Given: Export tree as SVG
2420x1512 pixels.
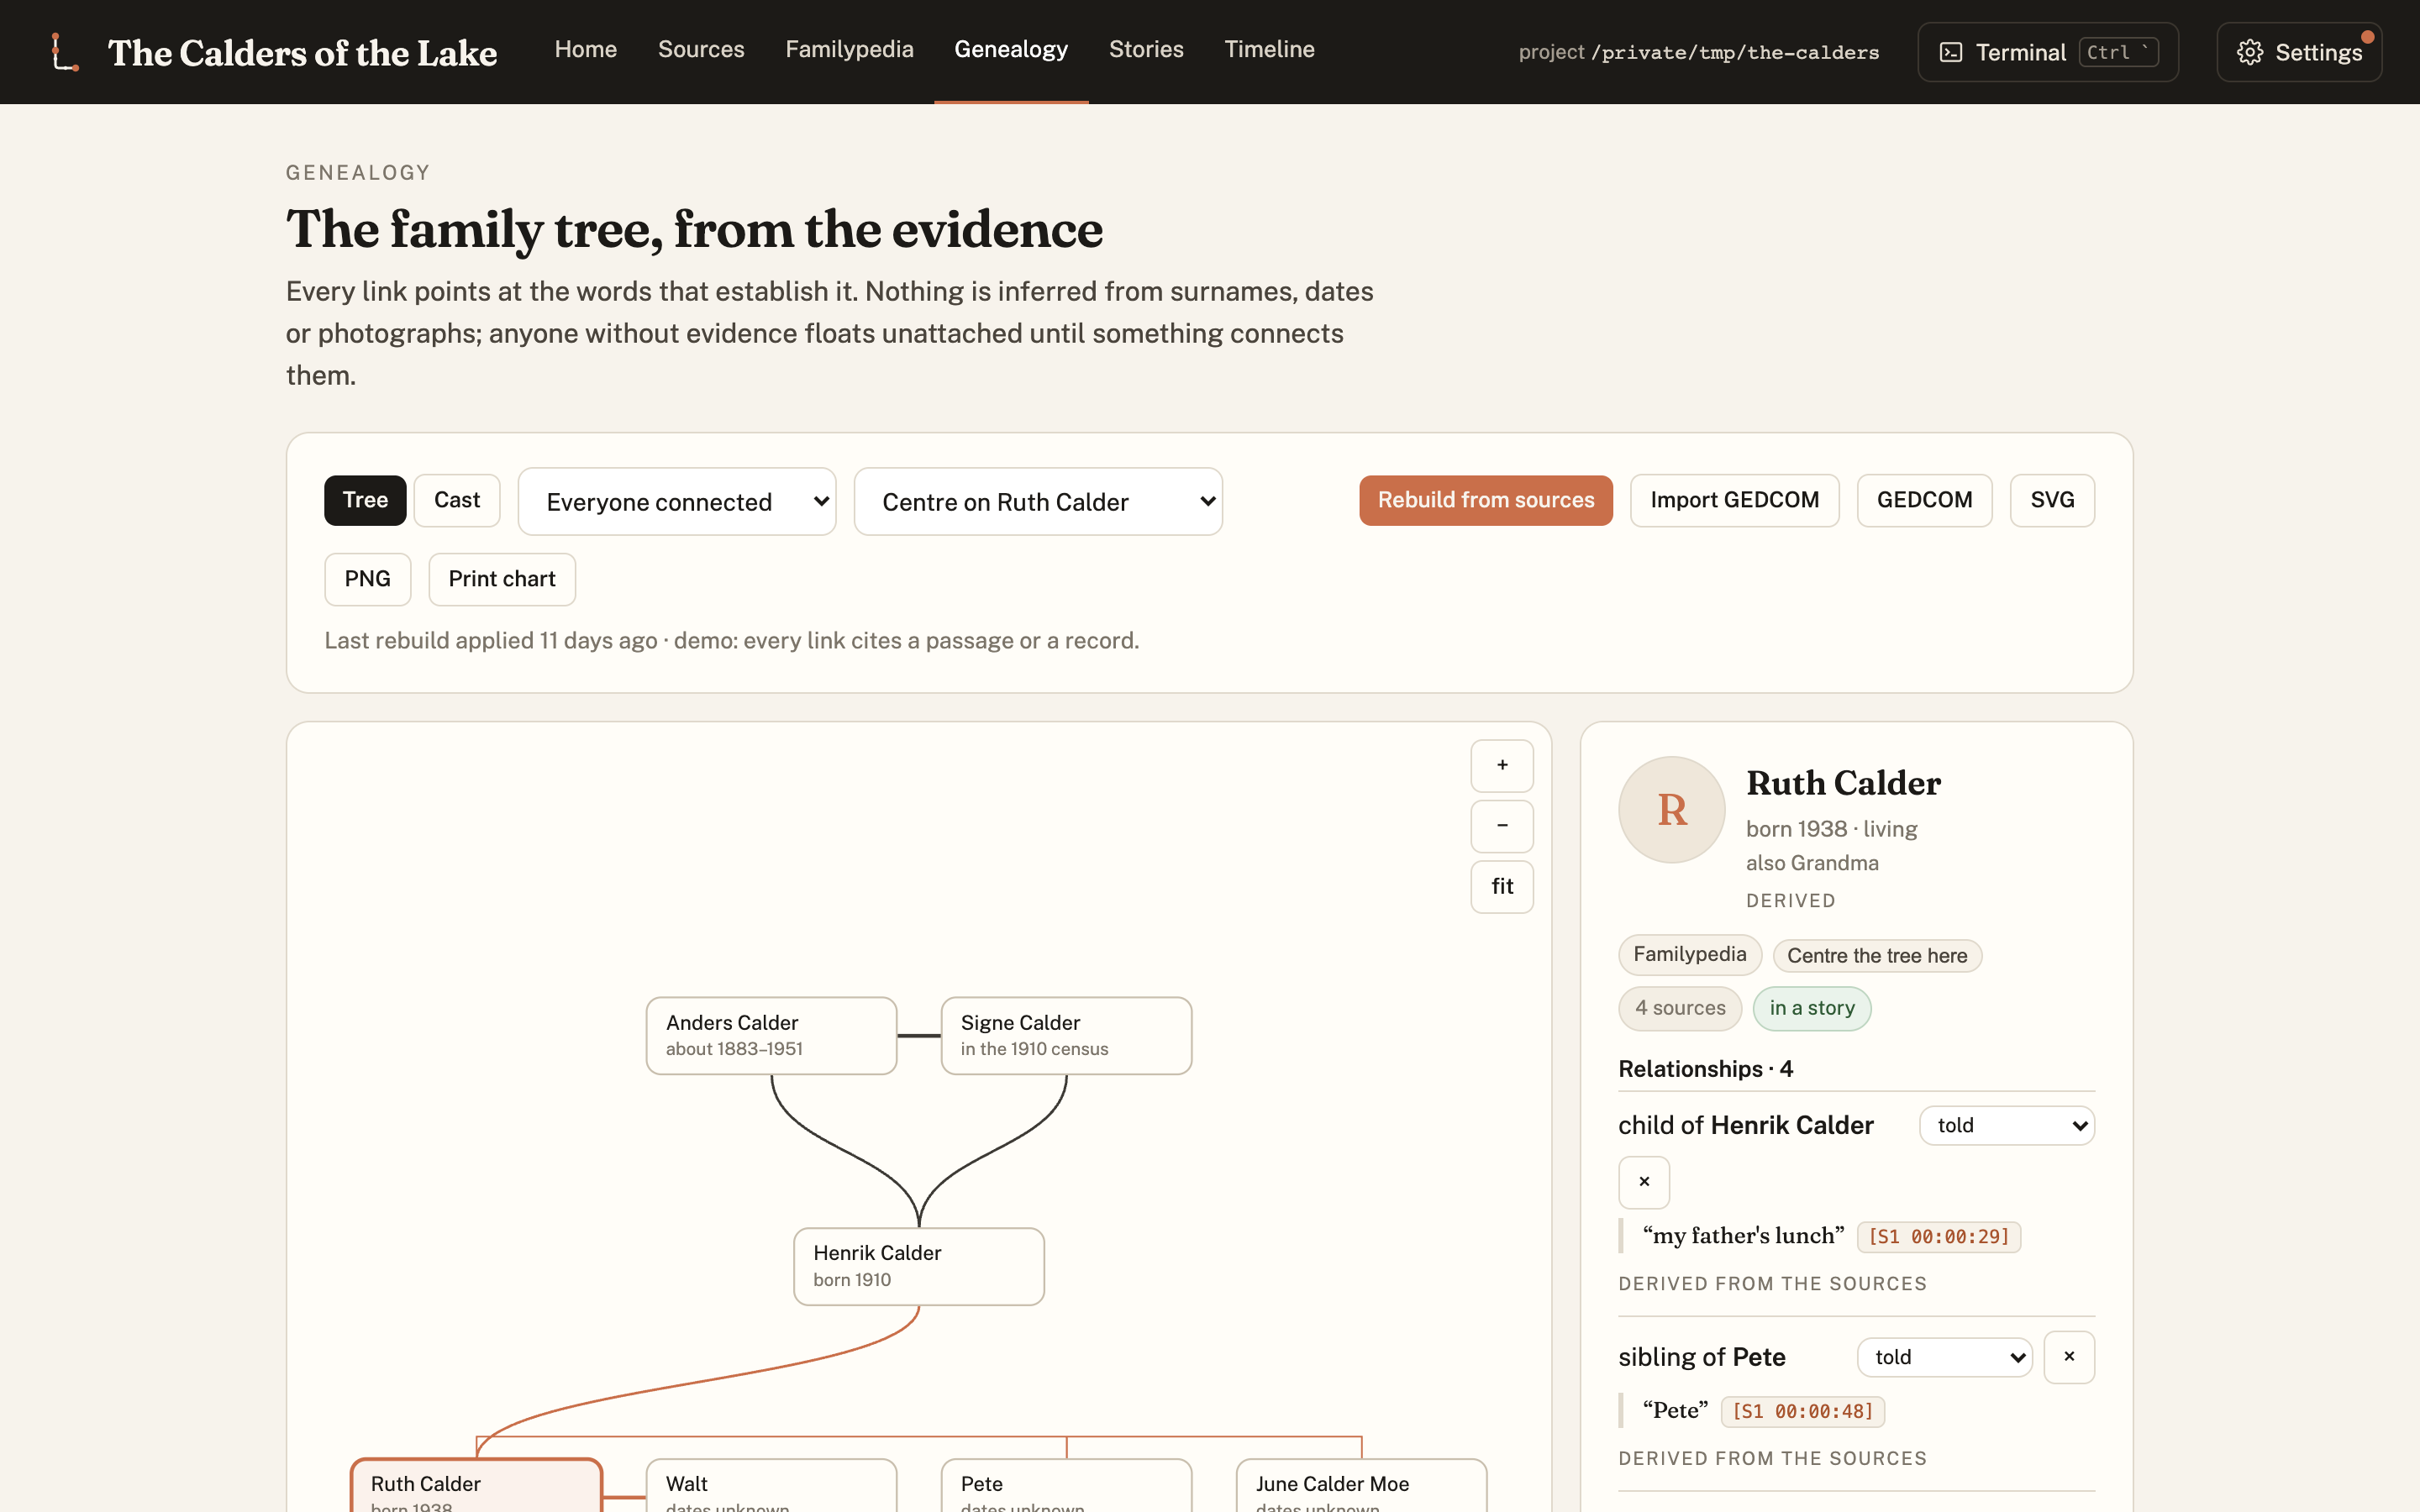Looking at the screenshot, I should point(2052,500).
